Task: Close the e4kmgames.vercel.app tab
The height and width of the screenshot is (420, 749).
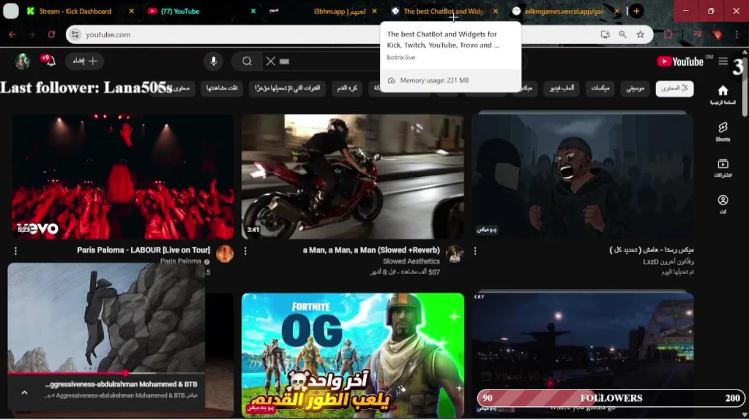Action: 617,11
